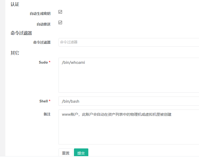Select the 认证 section heading
Image resolution: width=199 pixels, height=158 pixels.
click(15, 4)
